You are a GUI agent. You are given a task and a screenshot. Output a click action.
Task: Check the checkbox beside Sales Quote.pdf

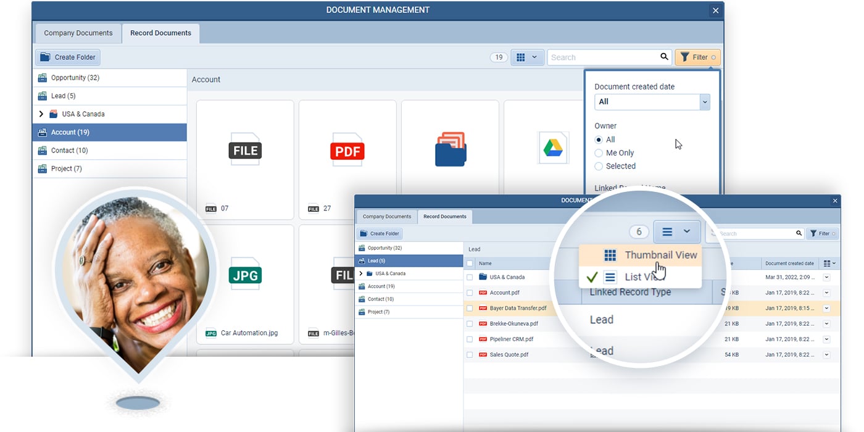pos(468,354)
